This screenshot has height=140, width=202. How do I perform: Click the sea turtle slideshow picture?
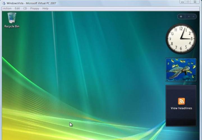[x=181, y=69]
